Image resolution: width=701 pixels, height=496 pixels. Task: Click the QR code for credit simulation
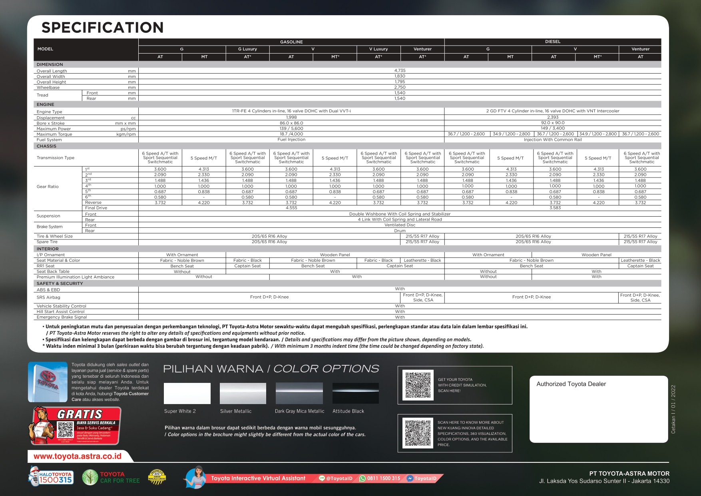tap(418, 385)
